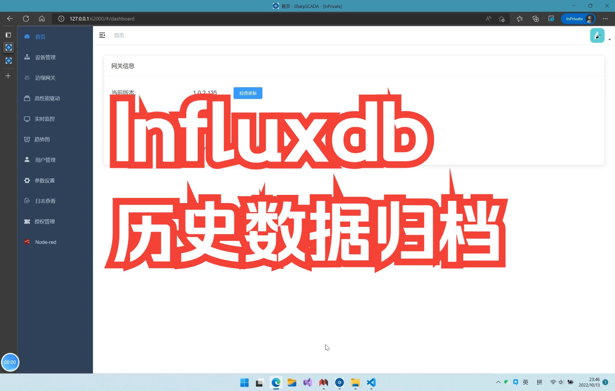Open 趋势图 in the sidebar
The image size is (615, 391).
(55, 139)
